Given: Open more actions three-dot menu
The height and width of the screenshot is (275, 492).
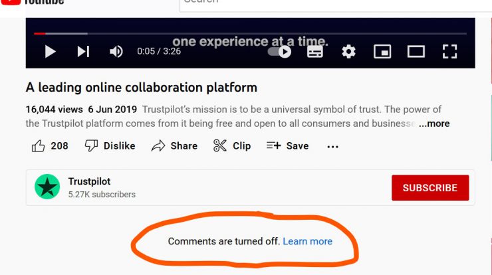Looking at the screenshot, I should coord(332,146).
